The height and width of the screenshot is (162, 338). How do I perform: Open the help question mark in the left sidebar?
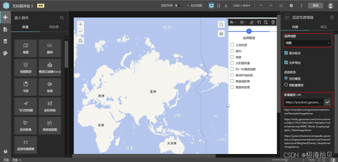tap(5, 151)
